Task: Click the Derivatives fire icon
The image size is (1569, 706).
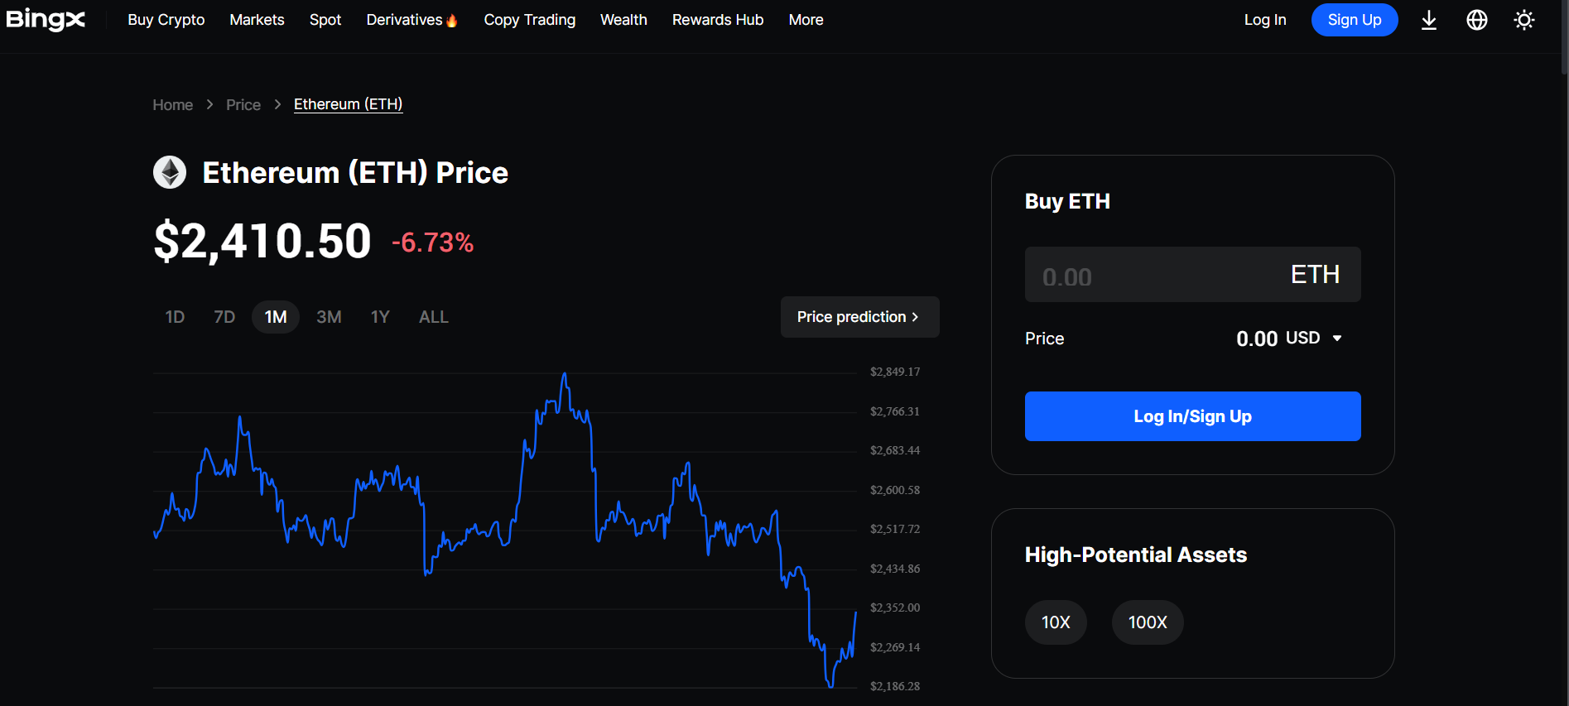Action: tap(452, 21)
